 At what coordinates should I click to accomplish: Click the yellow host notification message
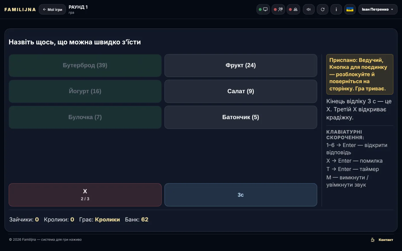coord(360,74)
